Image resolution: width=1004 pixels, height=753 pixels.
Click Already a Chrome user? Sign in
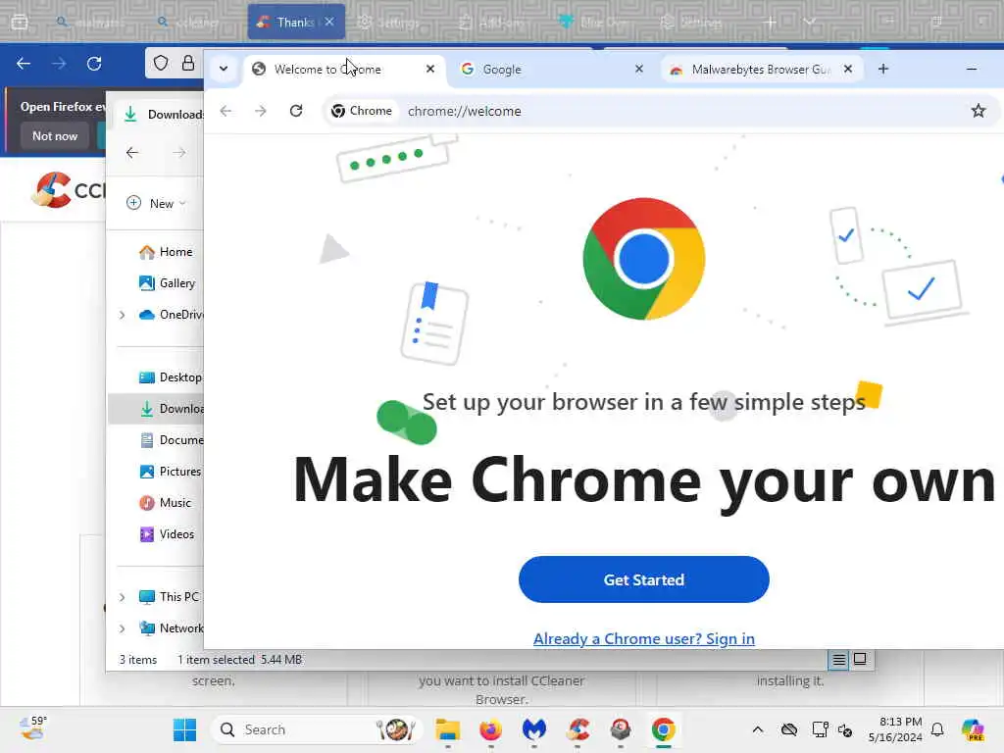tap(643, 638)
